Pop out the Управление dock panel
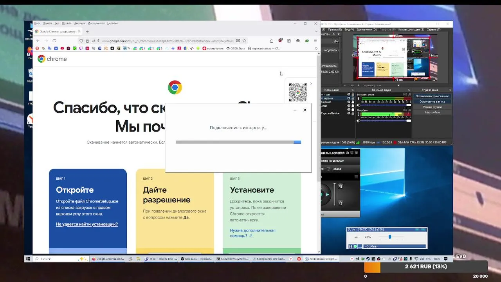The width and height of the screenshot is (501, 282). point(451,90)
